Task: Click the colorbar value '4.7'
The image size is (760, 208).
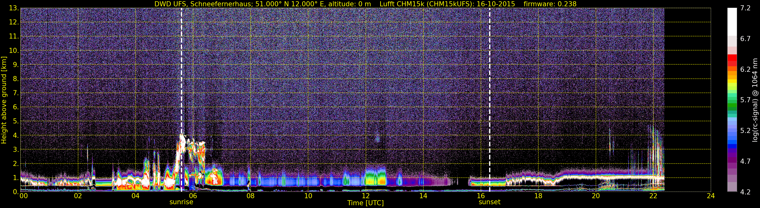Action: pos(745,161)
